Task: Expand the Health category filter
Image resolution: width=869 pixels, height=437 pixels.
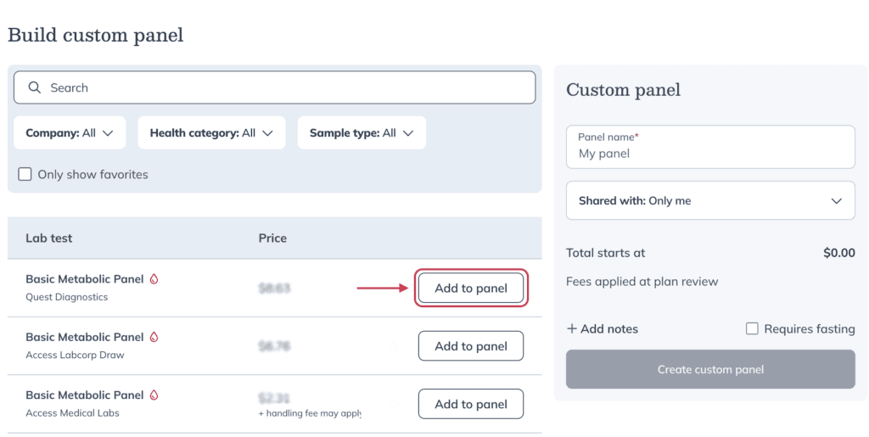Action: point(211,133)
